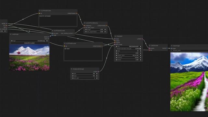This screenshot has height=117, width=208.
Task: Click the samples input socket of VAEDecode
Action: (149, 48)
